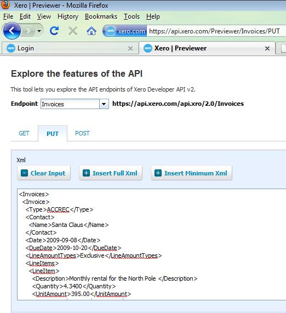Switch to the GET method tab
Image resolution: width=286 pixels, height=313 pixels.
point(24,133)
